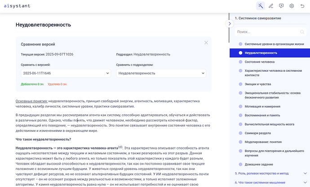Click the aisystant logo

point(19,6)
